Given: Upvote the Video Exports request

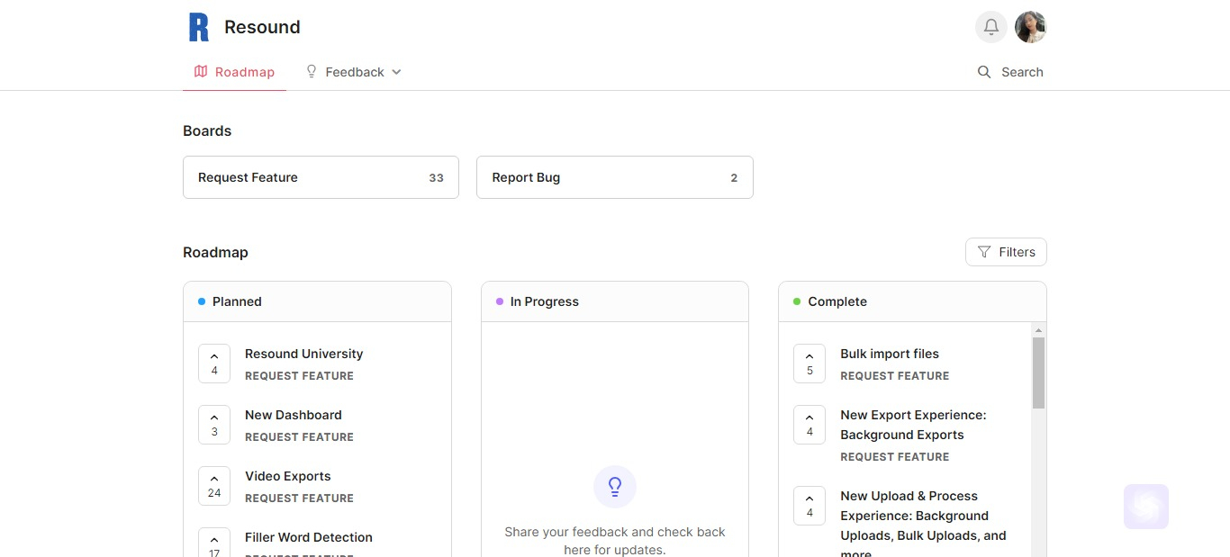Looking at the screenshot, I should (214, 486).
